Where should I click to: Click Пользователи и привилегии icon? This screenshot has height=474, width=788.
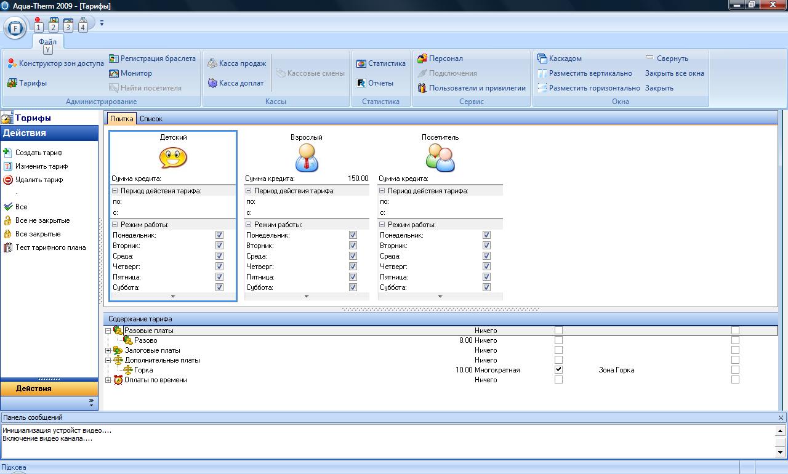point(422,88)
